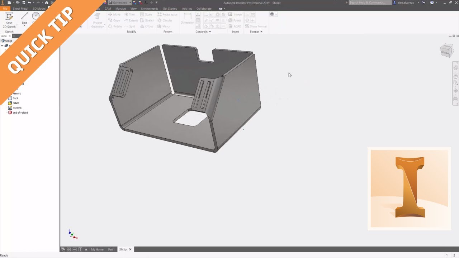459x258 pixels.
Task: Select Cut3 feature in browser
Action: pyautogui.click(x=13, y=98)
